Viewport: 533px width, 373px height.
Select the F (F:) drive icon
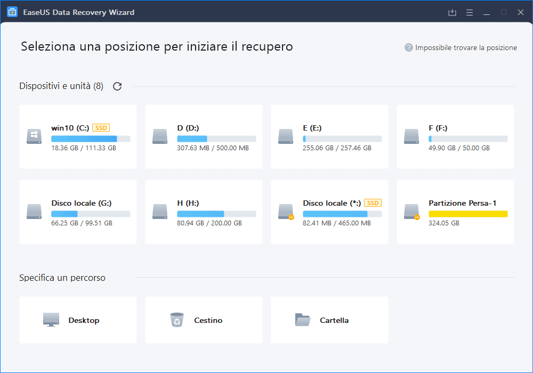[x=411, y=136]
